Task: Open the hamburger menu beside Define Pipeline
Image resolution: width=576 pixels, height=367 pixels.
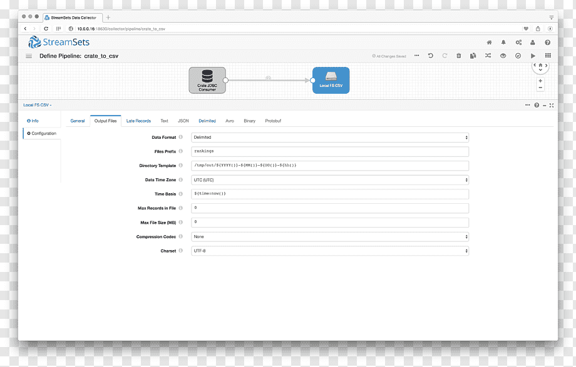Action: click(29, 56)
